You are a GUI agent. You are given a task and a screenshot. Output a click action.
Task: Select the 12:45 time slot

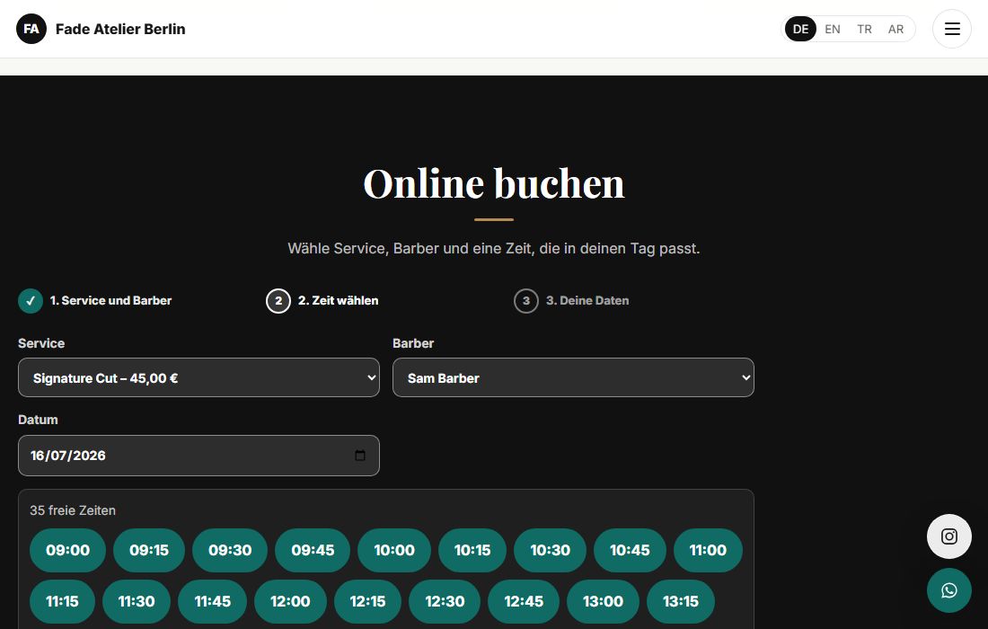pos(524,601)
